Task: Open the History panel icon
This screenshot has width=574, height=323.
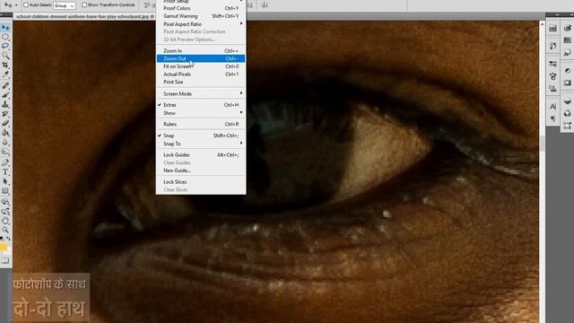Action: point(552,46)
